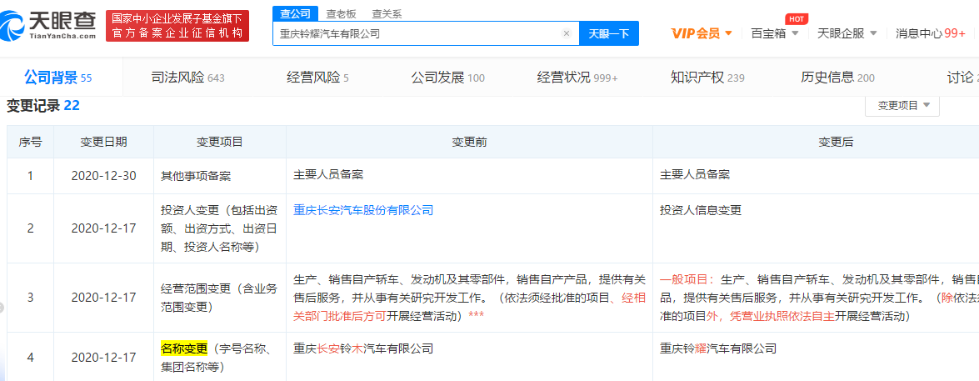Open the 公司背景 tab
Screen dimensions: 979x381
(x=58, y=78)
